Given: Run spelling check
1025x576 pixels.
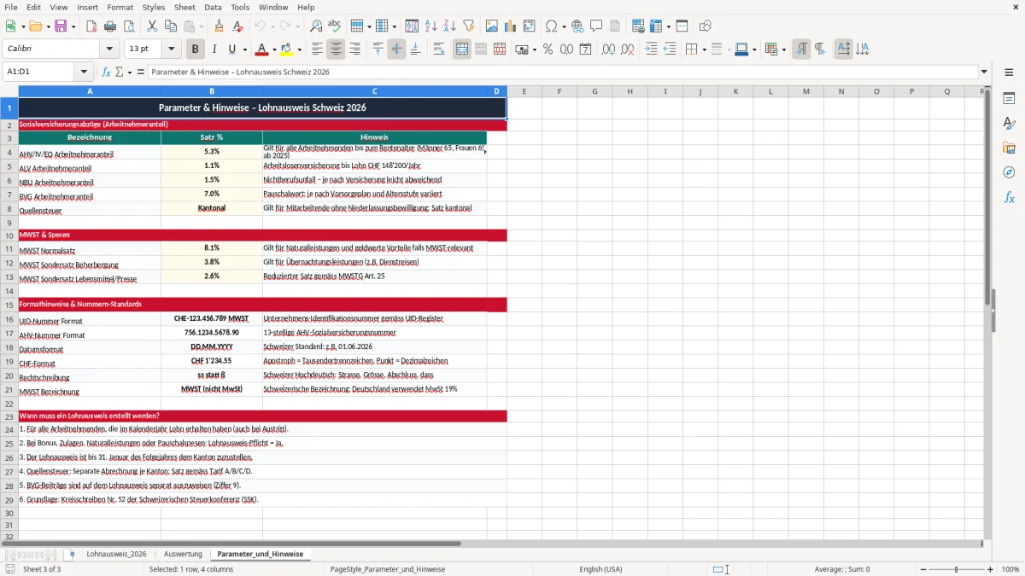Looking at the screenshot, I should tap(334, 26).
